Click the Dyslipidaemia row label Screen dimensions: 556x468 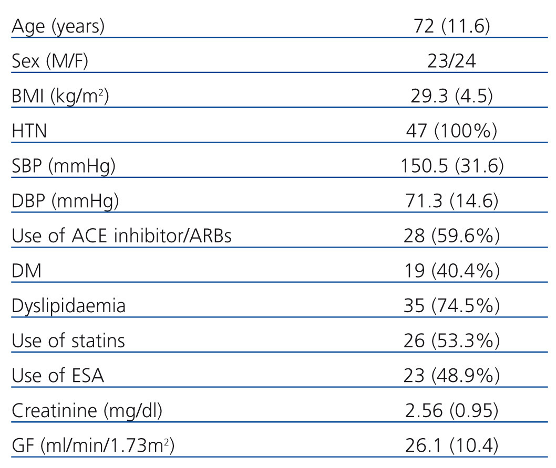[x=69, y=305]
